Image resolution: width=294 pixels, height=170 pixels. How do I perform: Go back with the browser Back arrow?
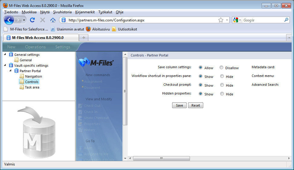[9, 20]
